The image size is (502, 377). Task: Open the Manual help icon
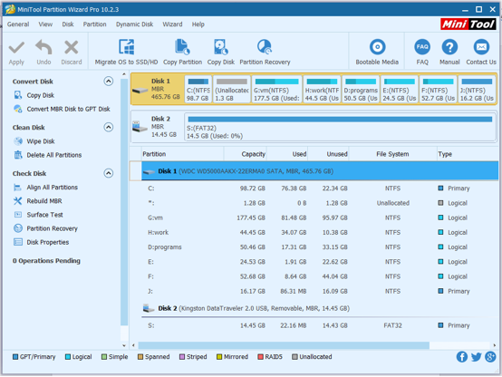point(449,47)
